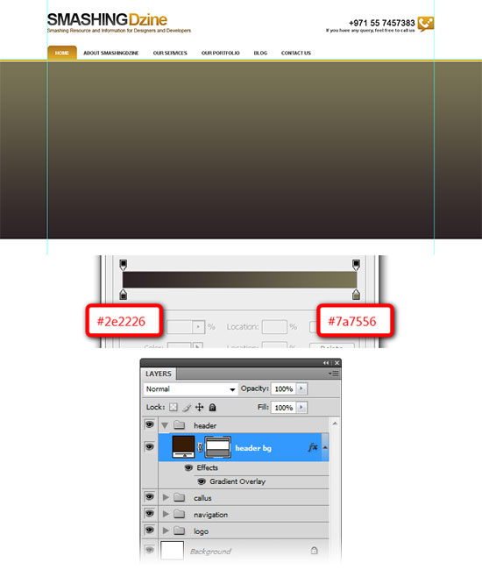Select header bg layer color thumbnail
Viewport: 482px width, 570px height.
(183, 446)
